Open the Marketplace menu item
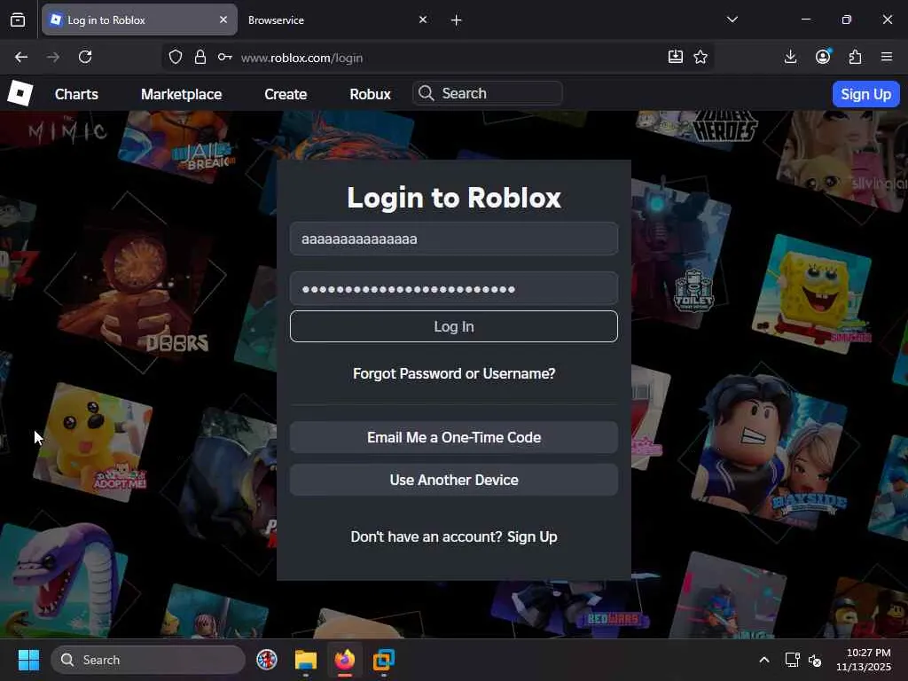908x681 pixels. pos(181,94)
